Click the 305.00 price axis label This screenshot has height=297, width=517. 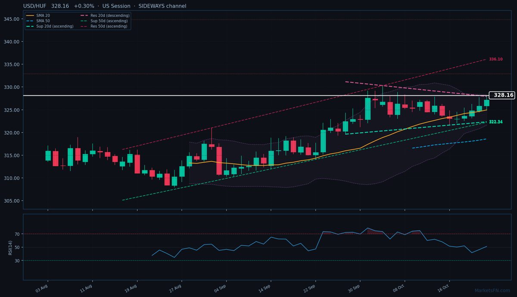(12, 201)
